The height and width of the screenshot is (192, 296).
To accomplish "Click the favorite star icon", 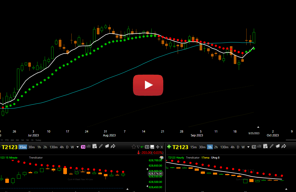I will [134, 147].
